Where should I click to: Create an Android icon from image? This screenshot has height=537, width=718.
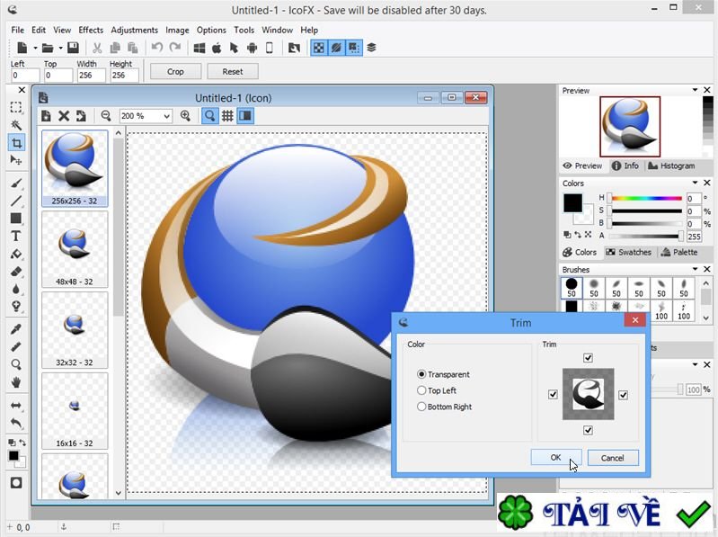(252, 48)
